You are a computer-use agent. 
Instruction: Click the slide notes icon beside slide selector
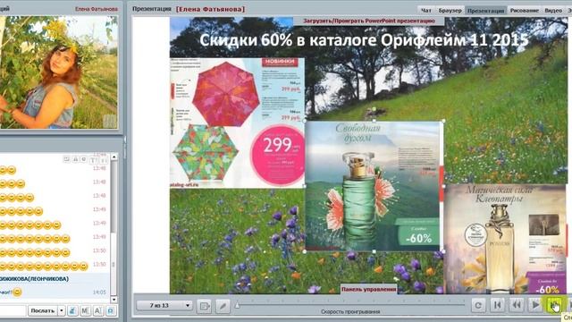[204, 306]
